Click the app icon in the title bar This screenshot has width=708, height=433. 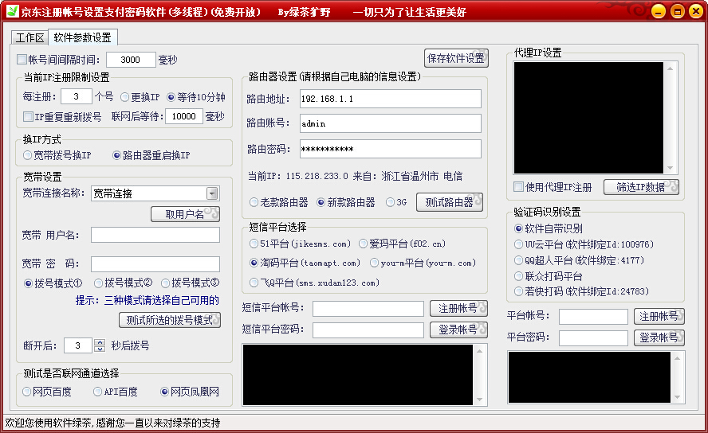[x=13, y=12]
